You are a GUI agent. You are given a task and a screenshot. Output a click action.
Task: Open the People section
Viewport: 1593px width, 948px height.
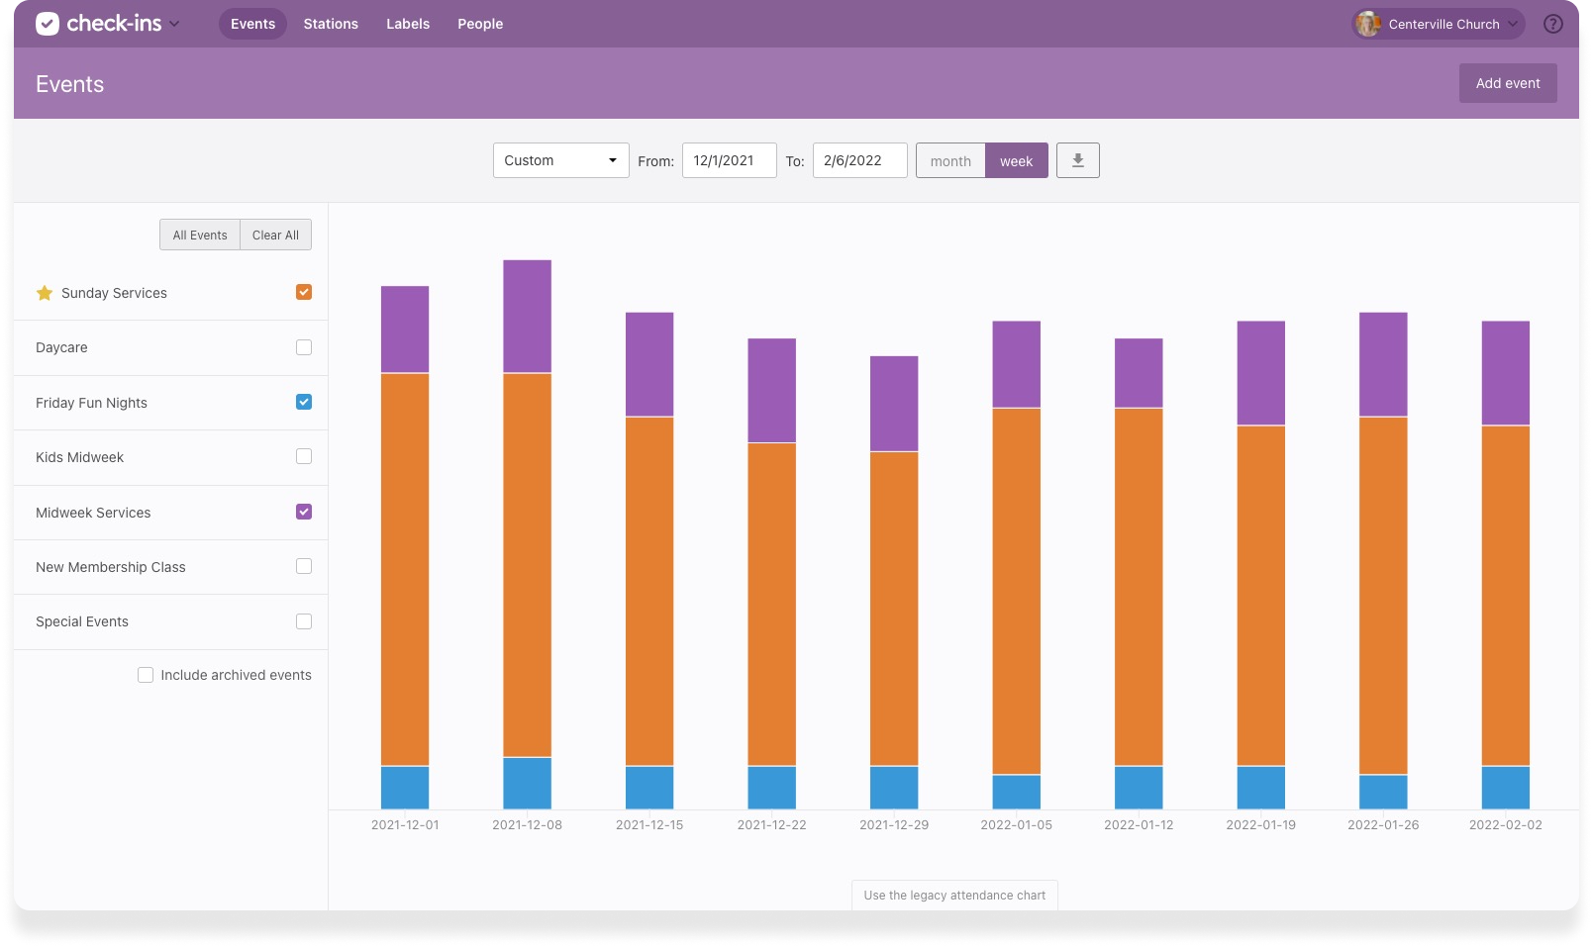coord(479,23)
